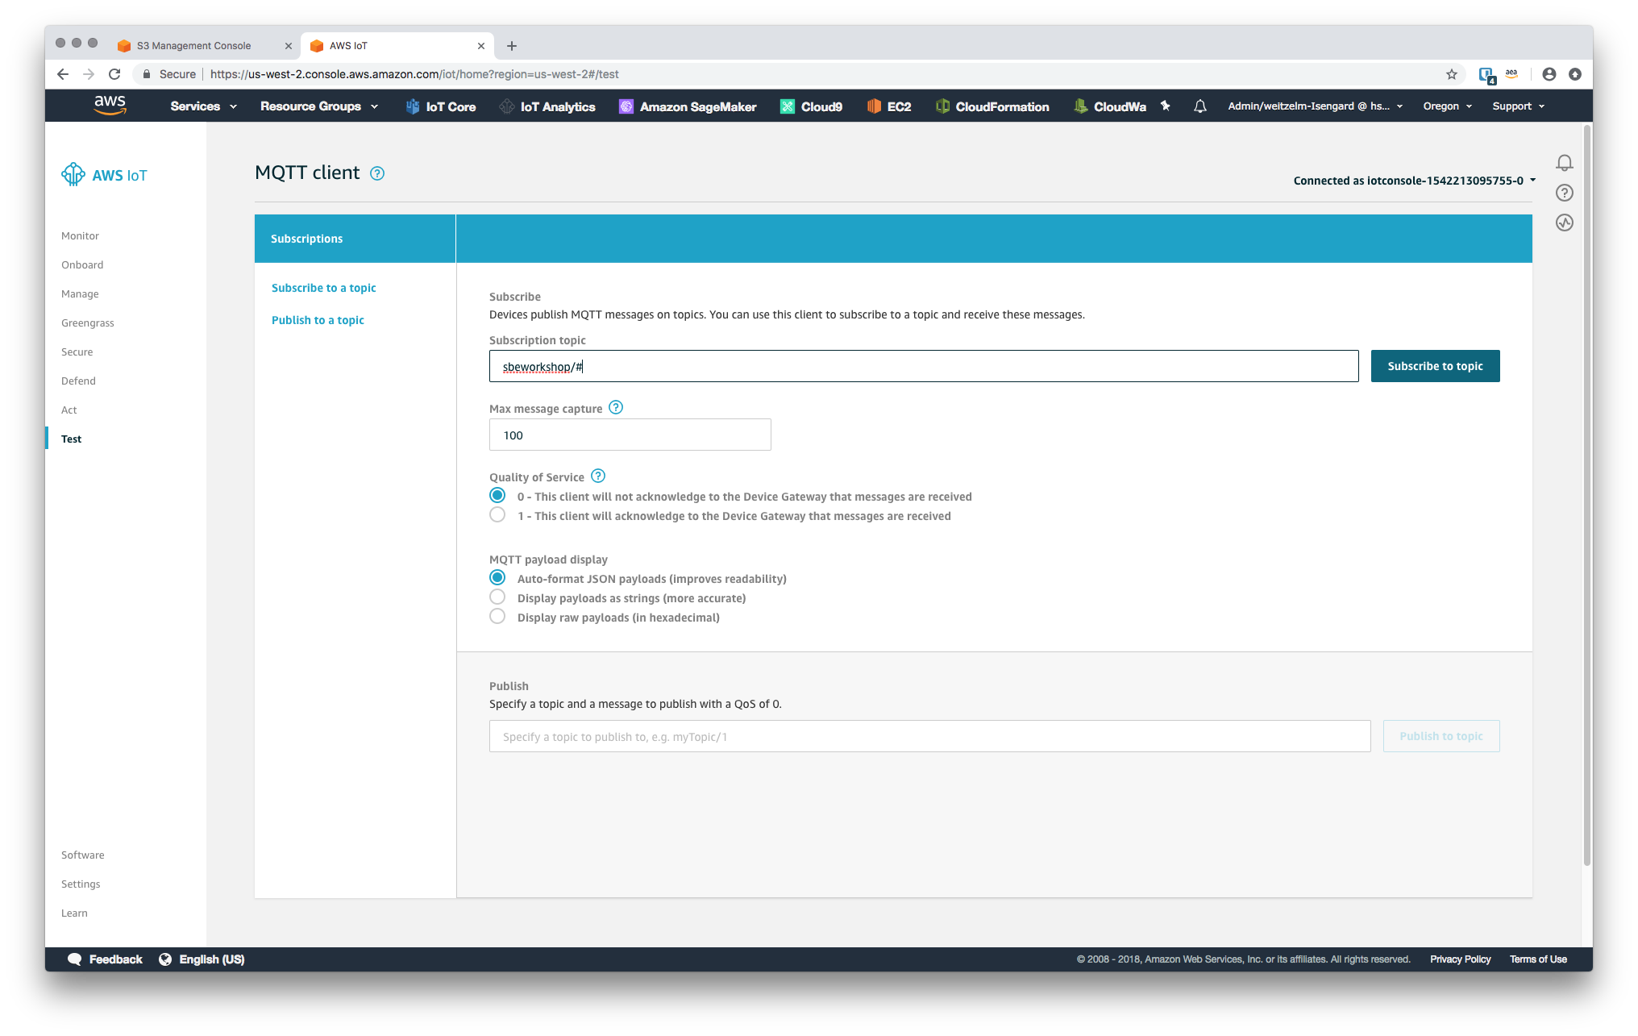Click the right-side bell notifications icon

[1565, 163]
